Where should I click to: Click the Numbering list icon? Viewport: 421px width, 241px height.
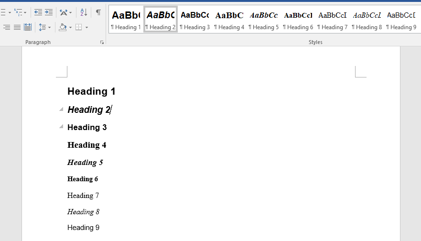[3, 12]
